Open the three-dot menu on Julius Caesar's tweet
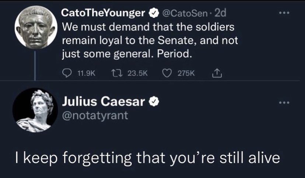This screenshot has height=178, width=305. coord(284,103)
